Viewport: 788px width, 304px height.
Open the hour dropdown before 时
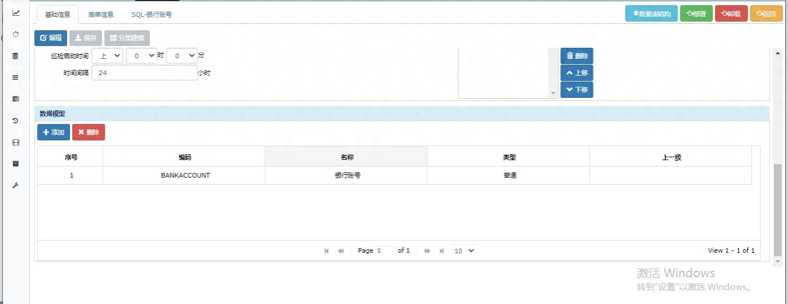[142, 55]
